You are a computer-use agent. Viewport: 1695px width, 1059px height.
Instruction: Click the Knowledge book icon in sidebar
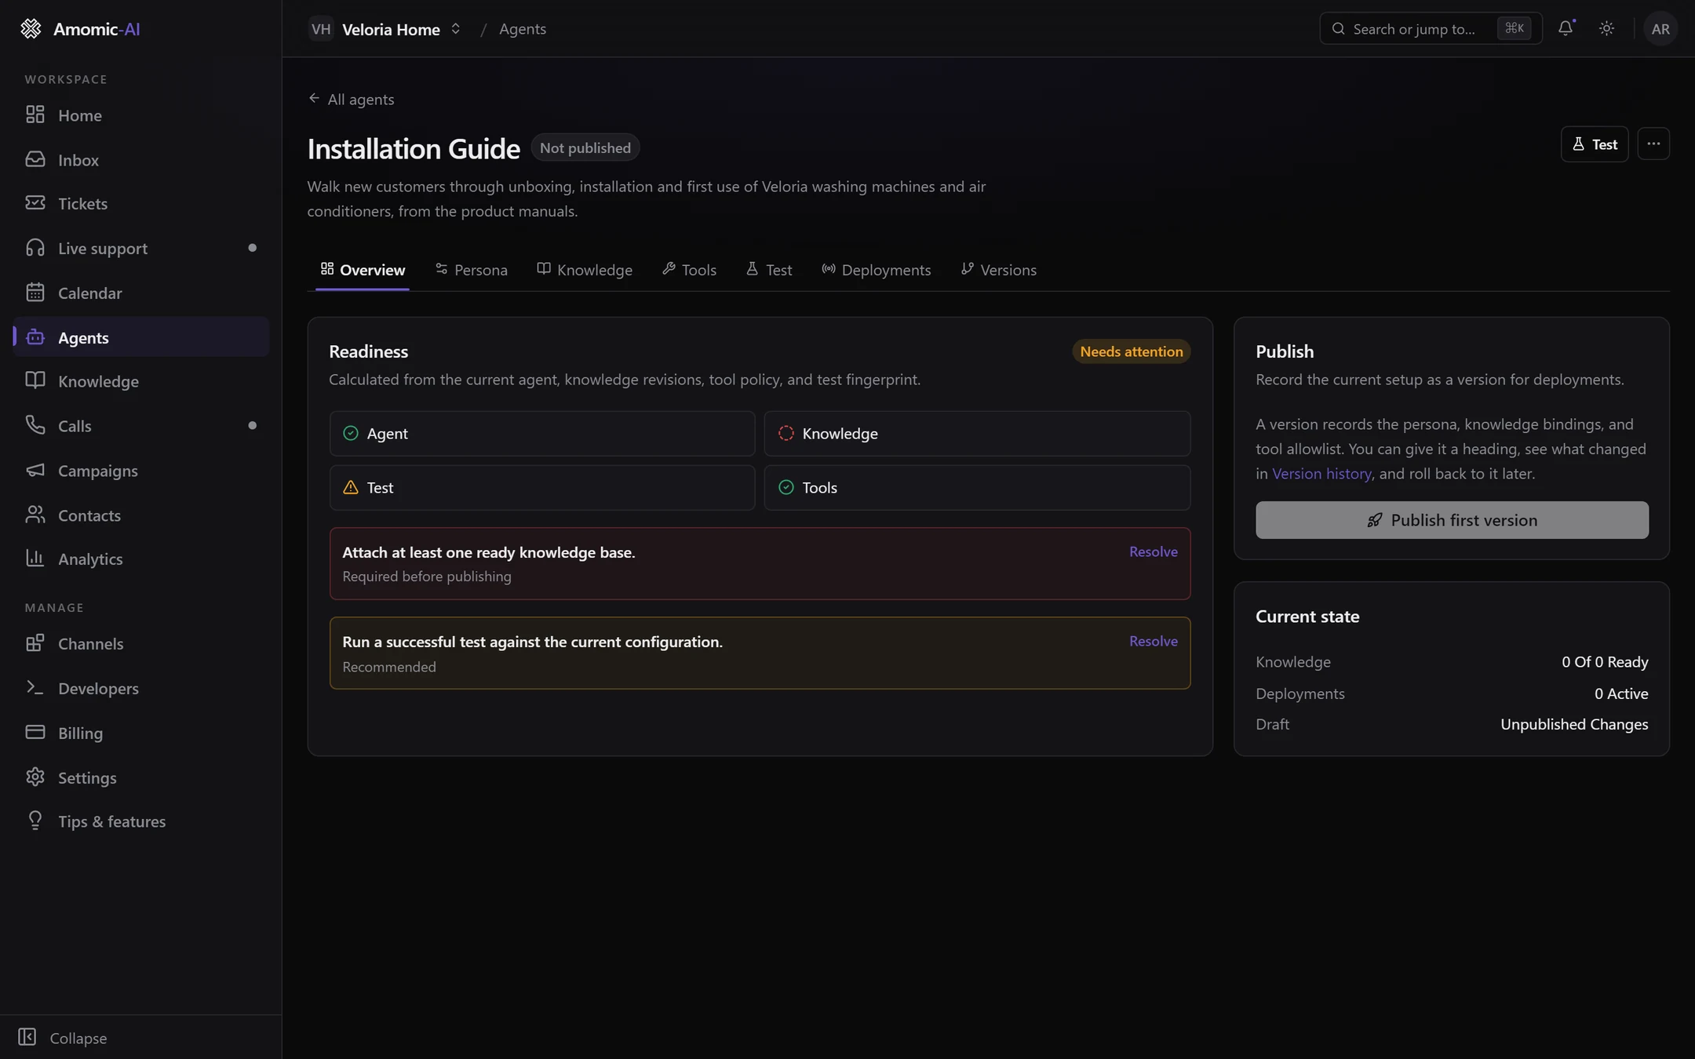[35, 380]
